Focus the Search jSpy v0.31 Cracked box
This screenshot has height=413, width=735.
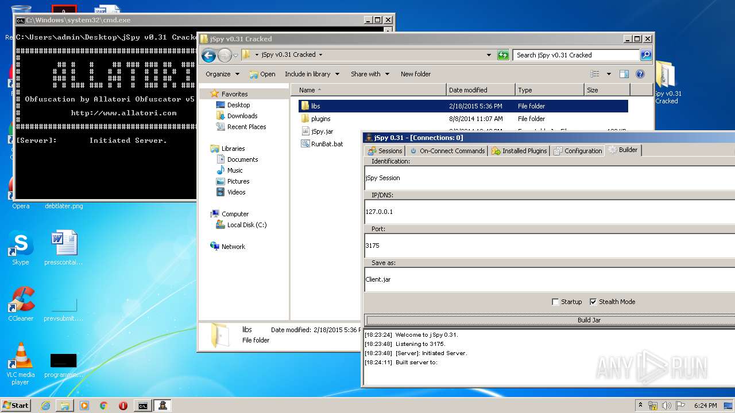[x=577, y=55]
